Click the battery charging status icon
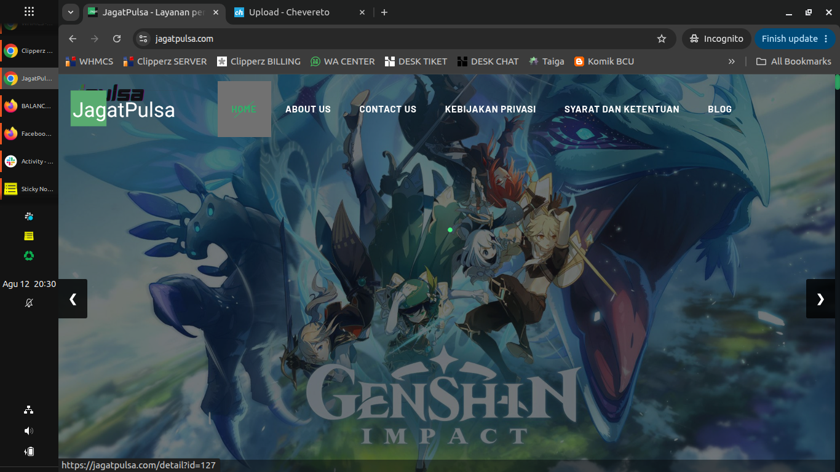 tap(29, 452)
